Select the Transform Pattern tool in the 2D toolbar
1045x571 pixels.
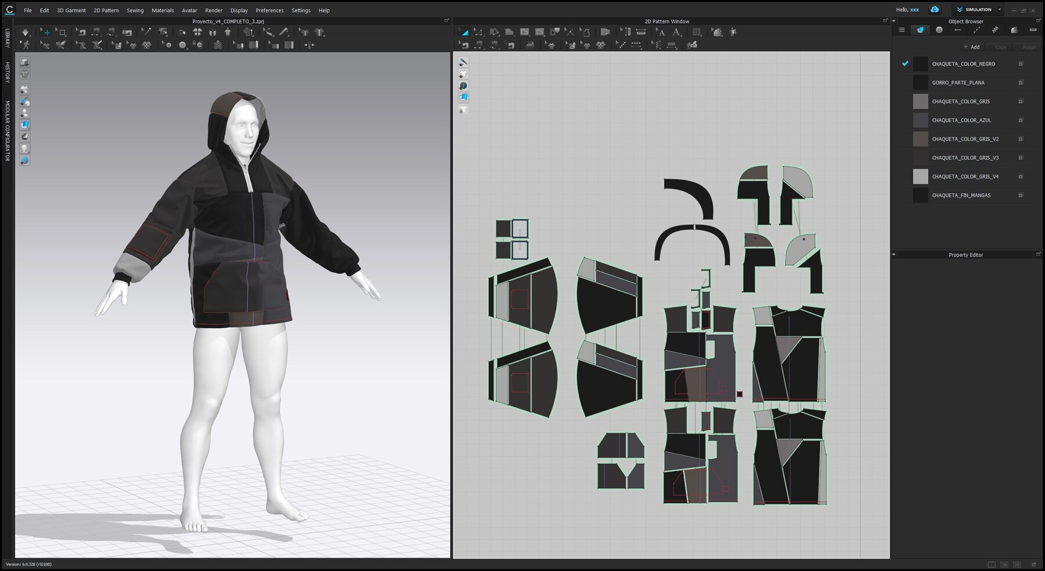463,32
